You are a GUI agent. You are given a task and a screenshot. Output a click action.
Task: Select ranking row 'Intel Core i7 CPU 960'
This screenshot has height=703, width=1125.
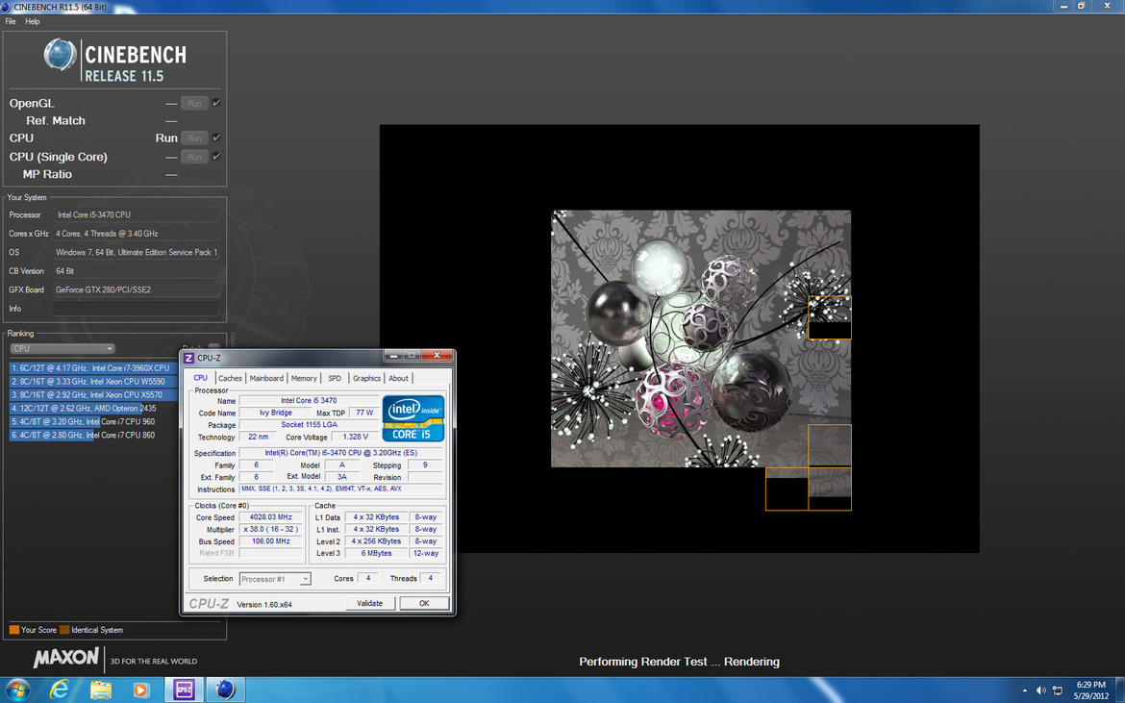click(93, 422)
